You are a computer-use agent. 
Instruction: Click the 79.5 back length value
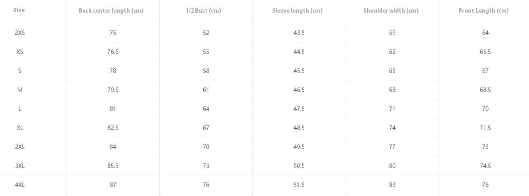(113, 90)
